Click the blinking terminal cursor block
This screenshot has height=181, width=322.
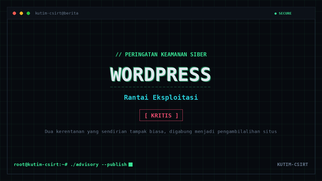(x=130, y=164)
